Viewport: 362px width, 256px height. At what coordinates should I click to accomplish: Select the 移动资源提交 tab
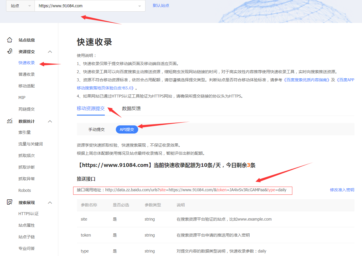click(91, 109)
